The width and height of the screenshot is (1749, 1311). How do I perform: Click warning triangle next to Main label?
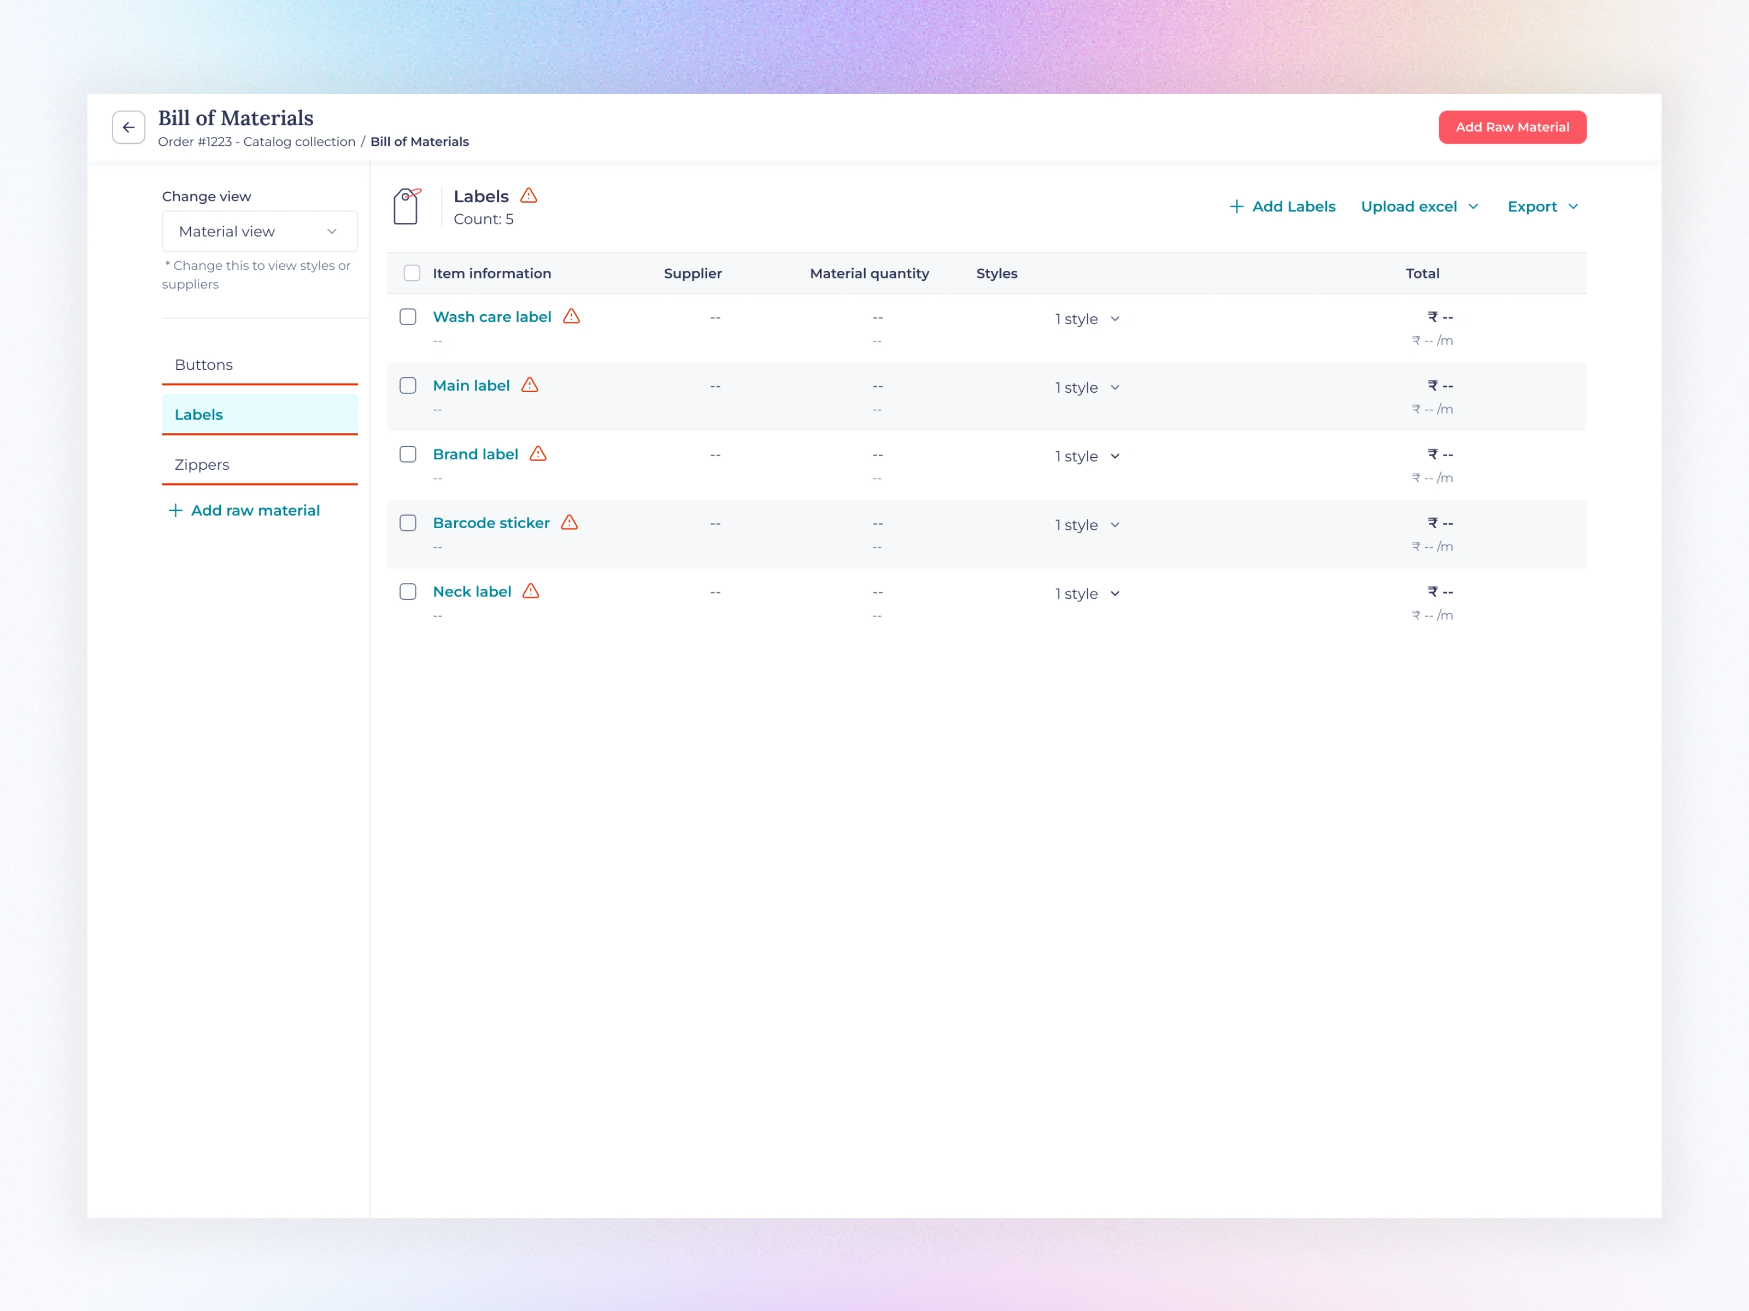click(x=530, y=386)
